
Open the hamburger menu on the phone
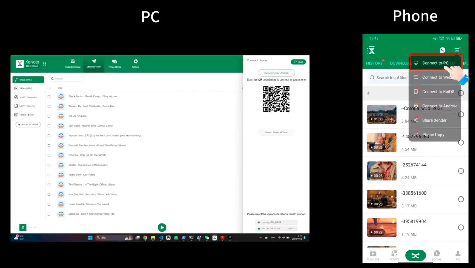click(x=457, y=50)
